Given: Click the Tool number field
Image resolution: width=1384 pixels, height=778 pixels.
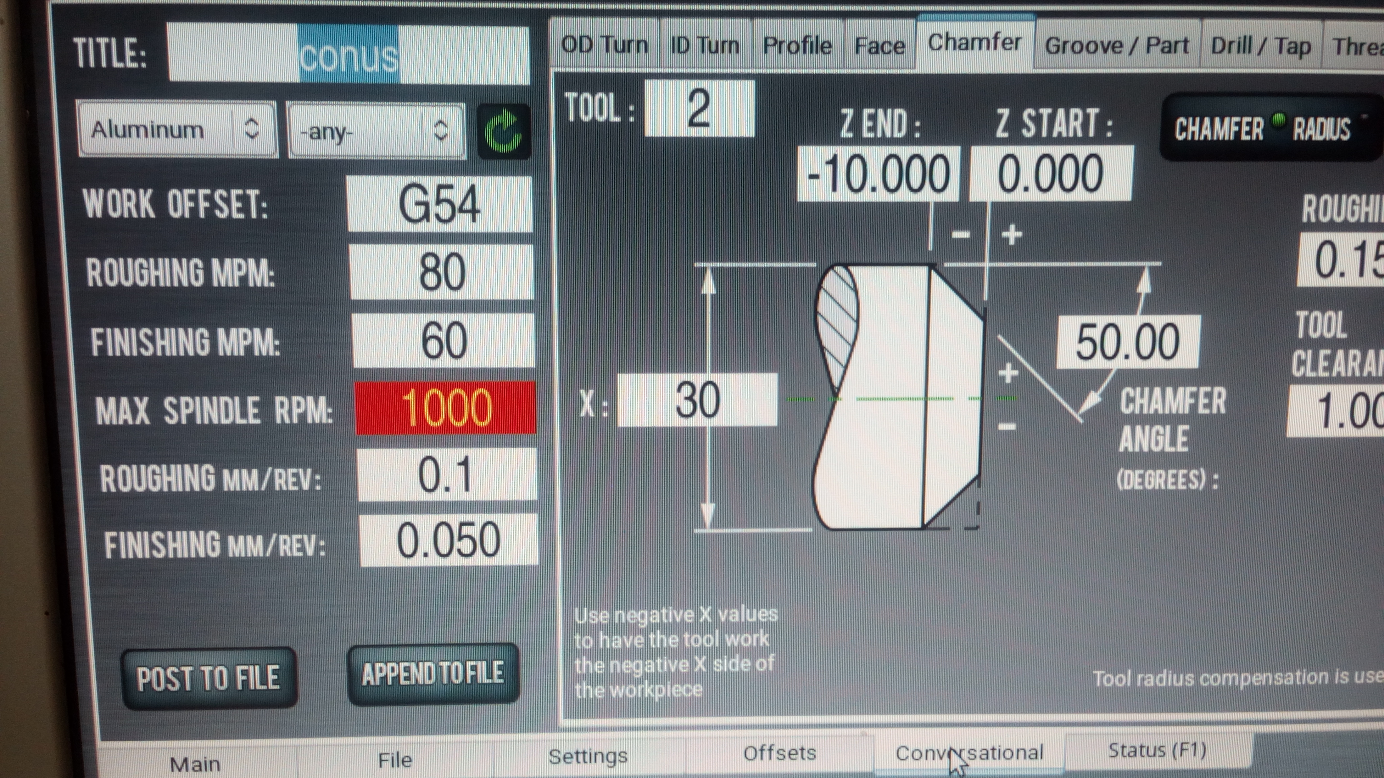Looking at the screenshot, I should point(699,108).
